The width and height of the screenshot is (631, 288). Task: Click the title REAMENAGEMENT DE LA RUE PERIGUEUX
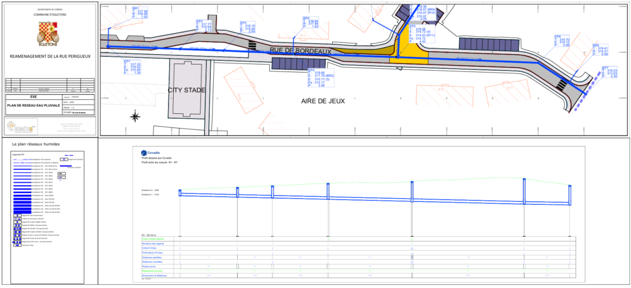click(x=51, y=56)
